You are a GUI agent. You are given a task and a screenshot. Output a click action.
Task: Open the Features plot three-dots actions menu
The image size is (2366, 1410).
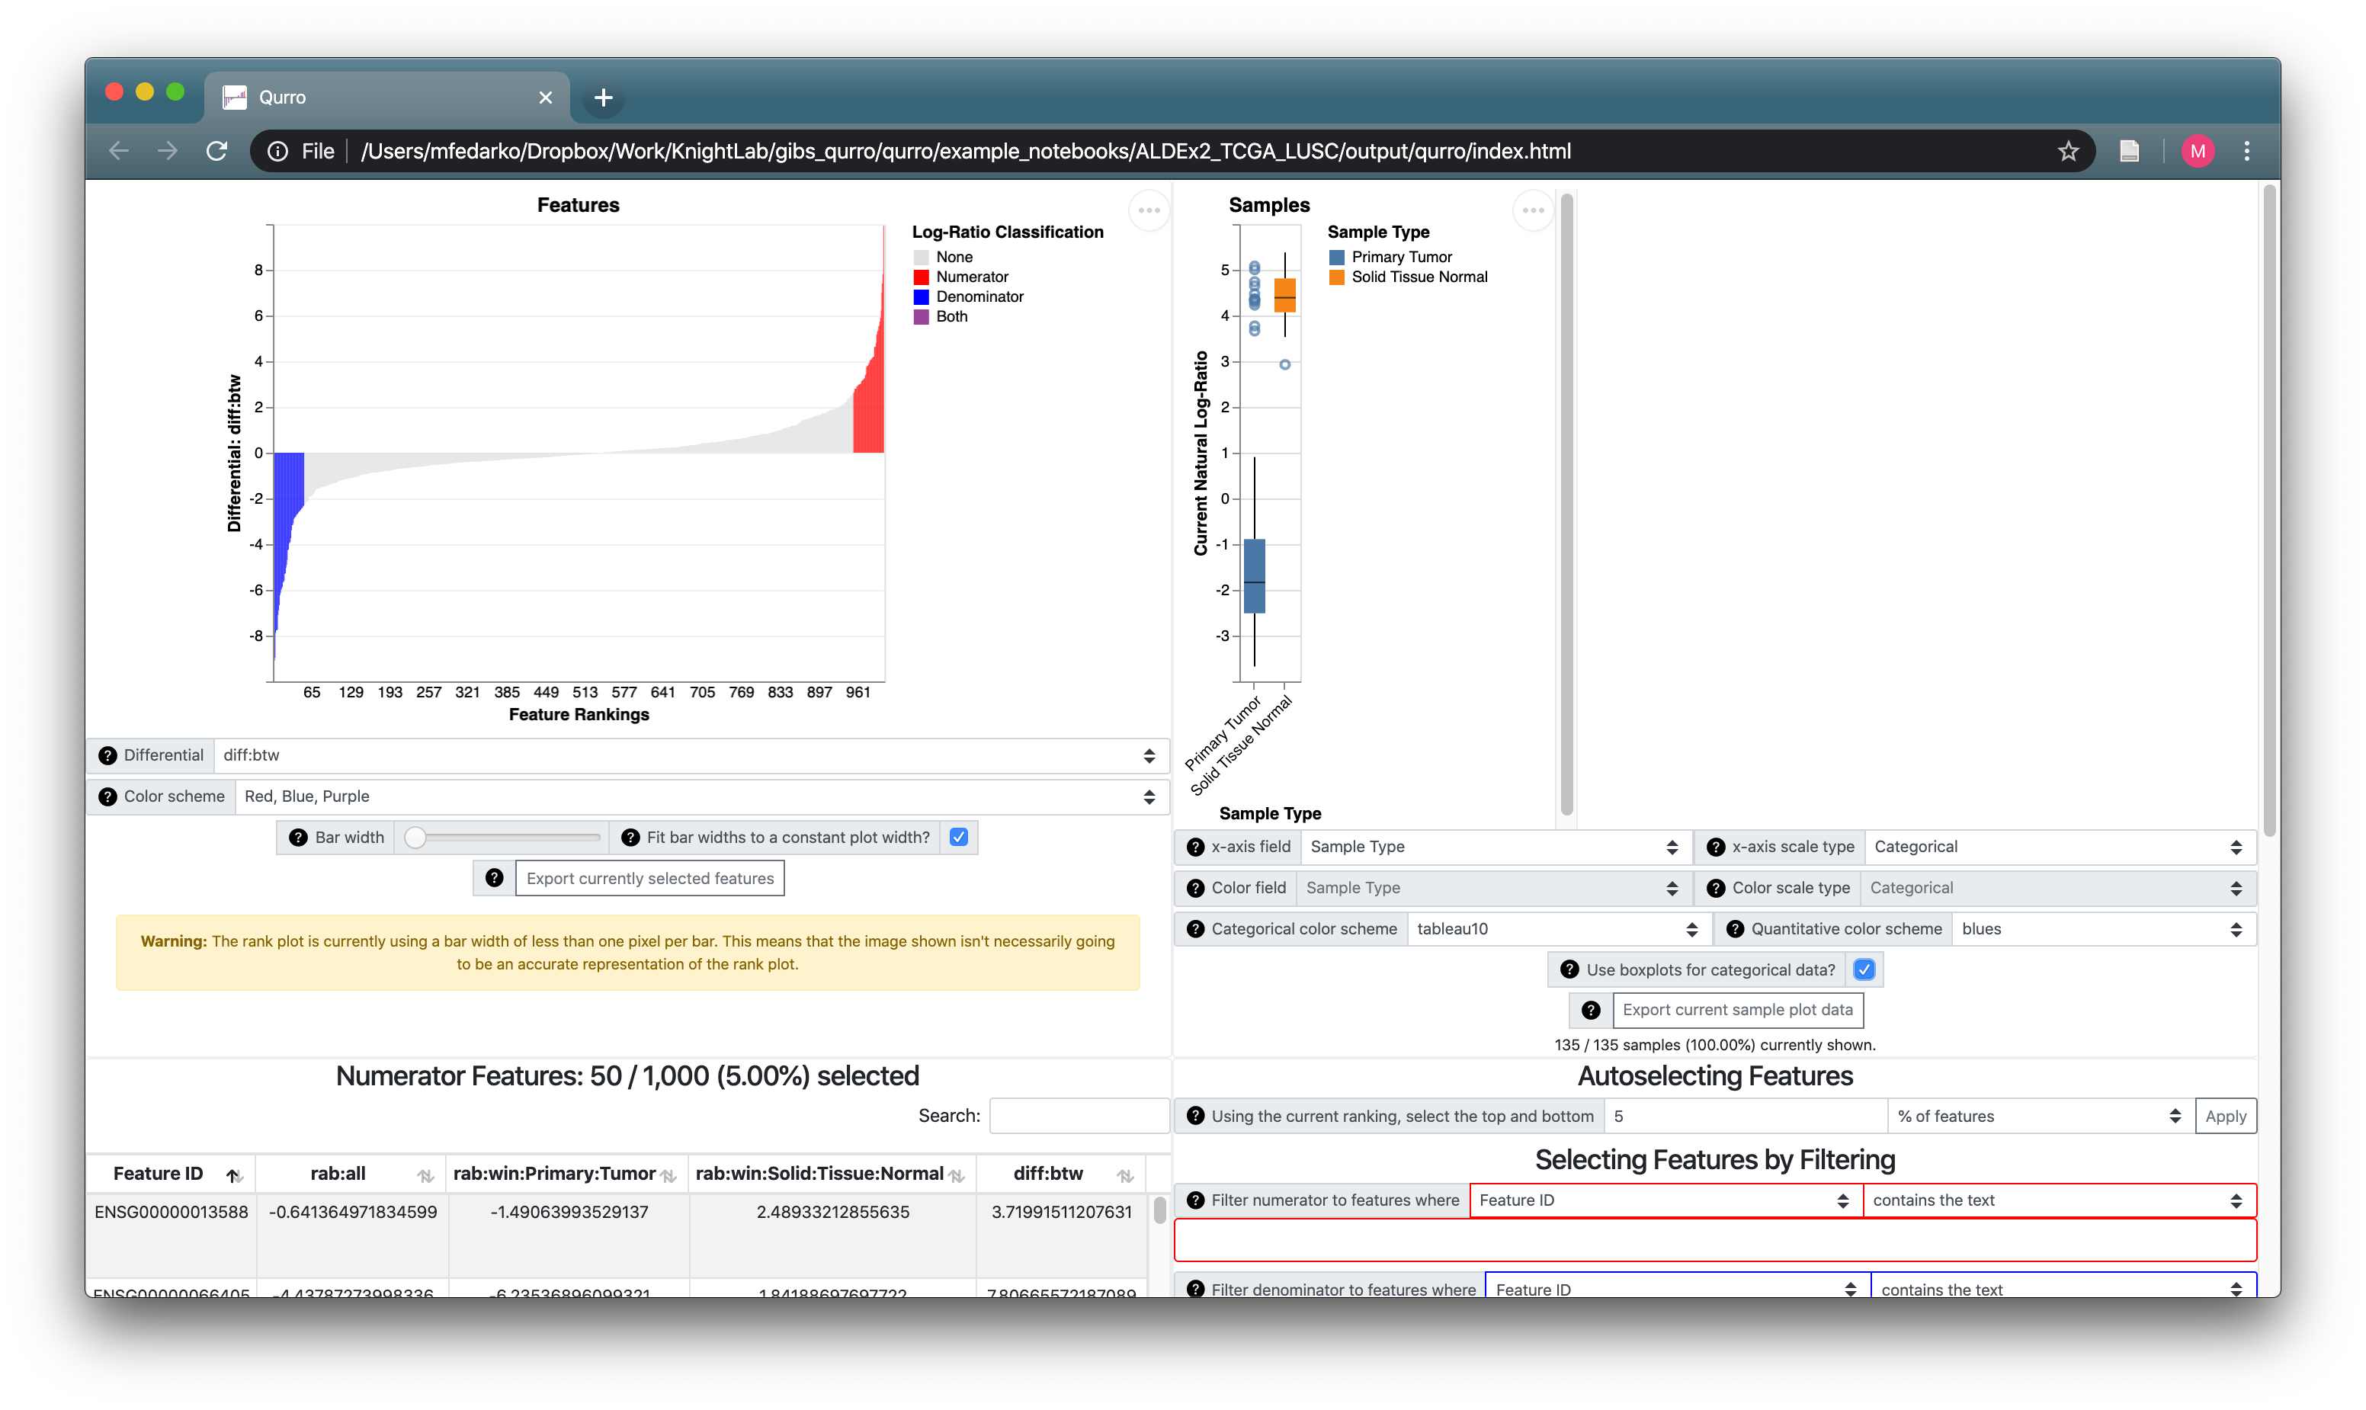(1149, 210)
